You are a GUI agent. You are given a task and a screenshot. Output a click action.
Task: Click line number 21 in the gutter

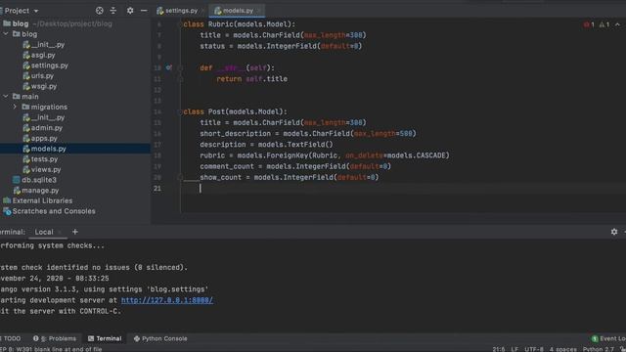[x=157, y=189]
